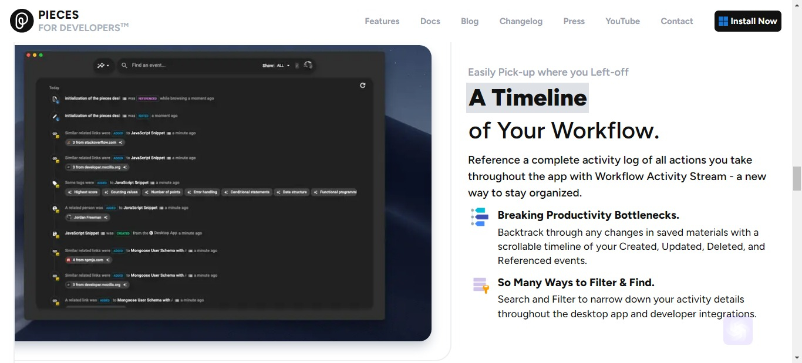Click 'Easily Pick-up where you Left-off' subtitle
This screenshot has width=802, height=363.
click(x=548, y=72)
